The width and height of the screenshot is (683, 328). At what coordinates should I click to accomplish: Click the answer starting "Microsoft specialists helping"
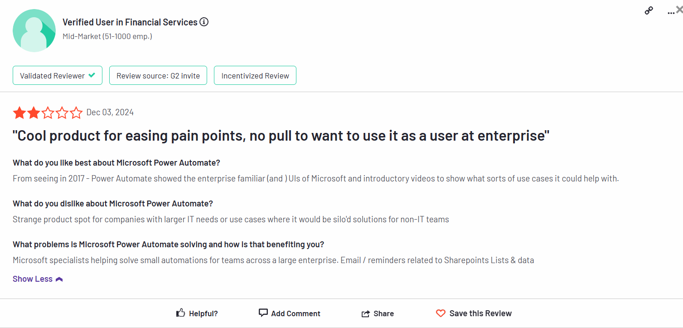pos(273,260)
